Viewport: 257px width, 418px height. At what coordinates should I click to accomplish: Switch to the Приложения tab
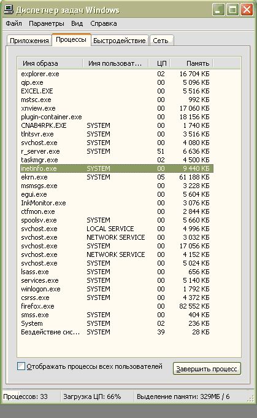point(29,41)
